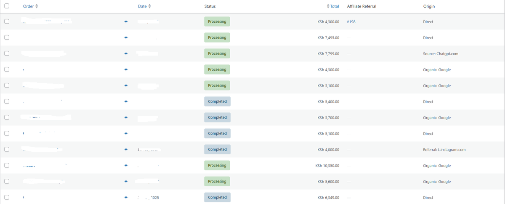
Task: Click Completed status of KSh 3,700.00 order
Action: [x=217, y=117]
